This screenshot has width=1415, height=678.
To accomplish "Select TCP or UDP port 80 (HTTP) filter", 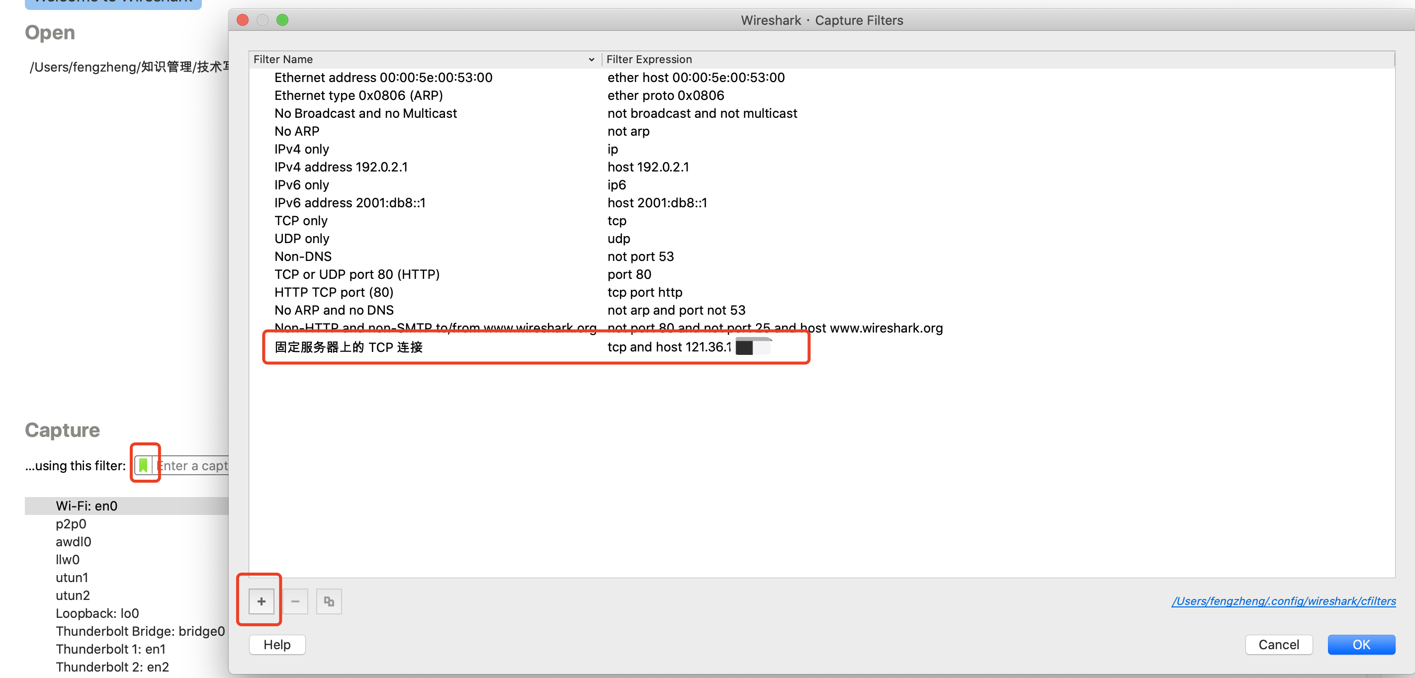I will coord(357,274).
